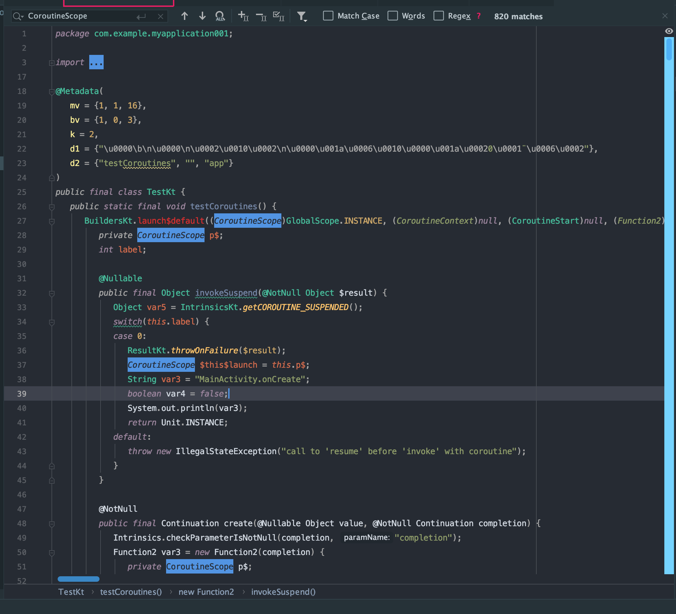Click highlighted CoroutineScope on line 28
This screenshot has height=614, width=676.
(x=171, y=235)
